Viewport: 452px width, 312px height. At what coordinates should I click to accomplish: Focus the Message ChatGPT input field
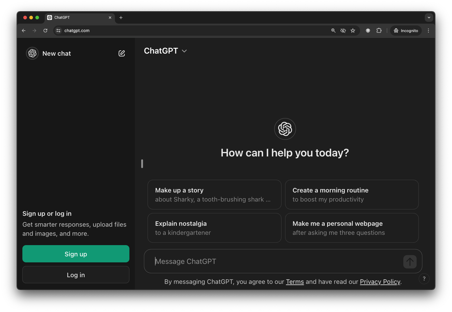tap(277, 261)
